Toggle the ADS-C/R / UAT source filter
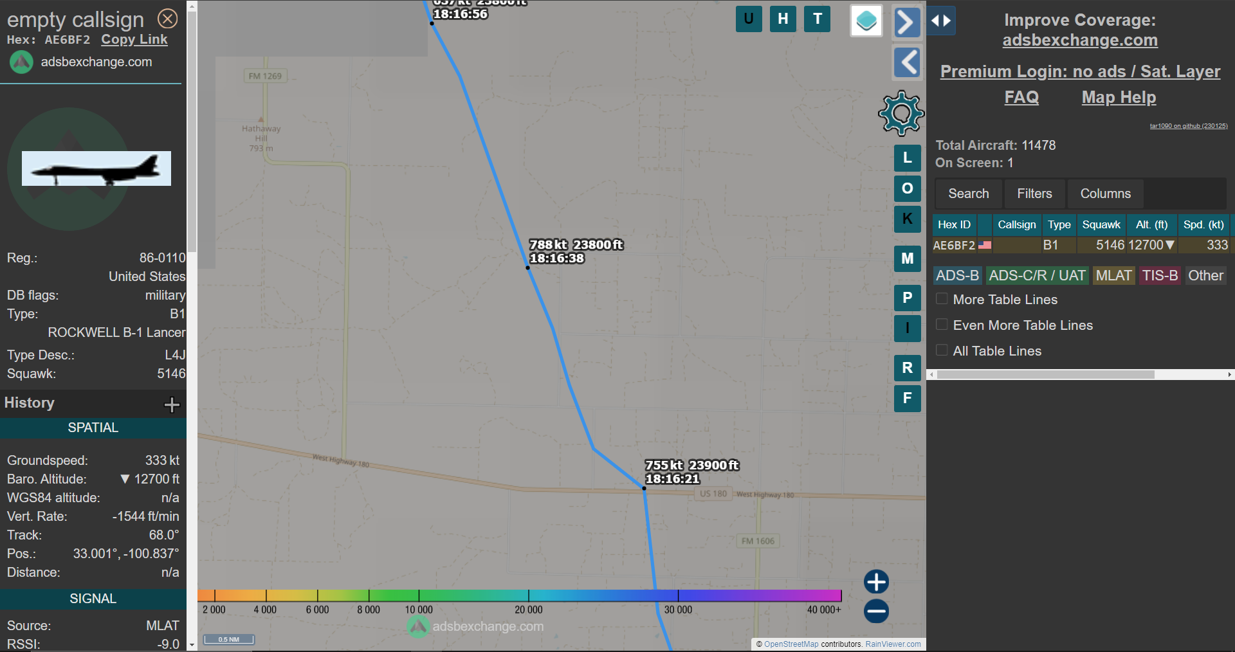This screenshot has width=1235, height=652. tap(1037, 276)
